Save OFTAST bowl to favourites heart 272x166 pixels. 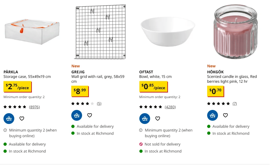pos(157,119)
